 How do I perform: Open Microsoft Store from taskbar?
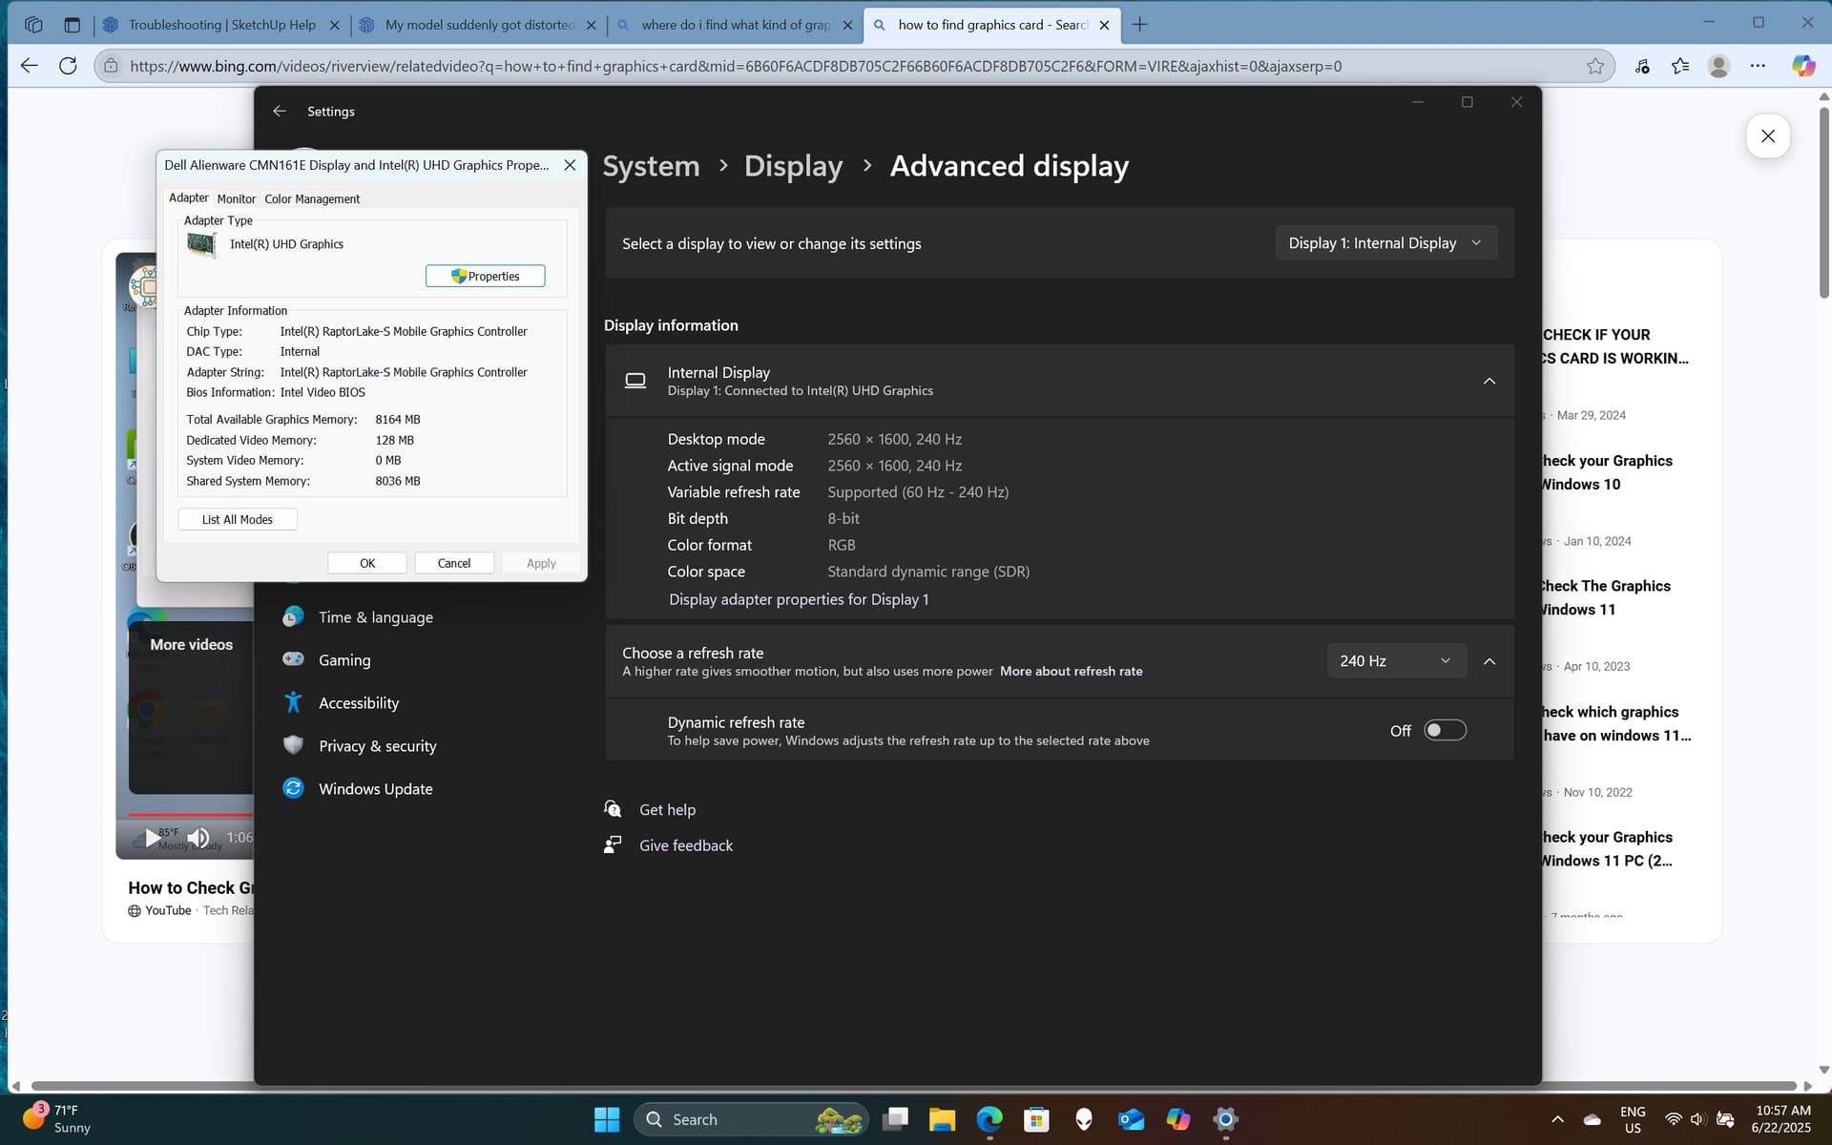pyautogui.click(x=1036, y=1119)
